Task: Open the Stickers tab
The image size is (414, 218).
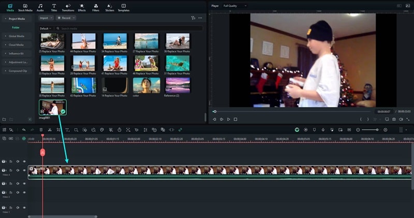Action: point(110,8)
